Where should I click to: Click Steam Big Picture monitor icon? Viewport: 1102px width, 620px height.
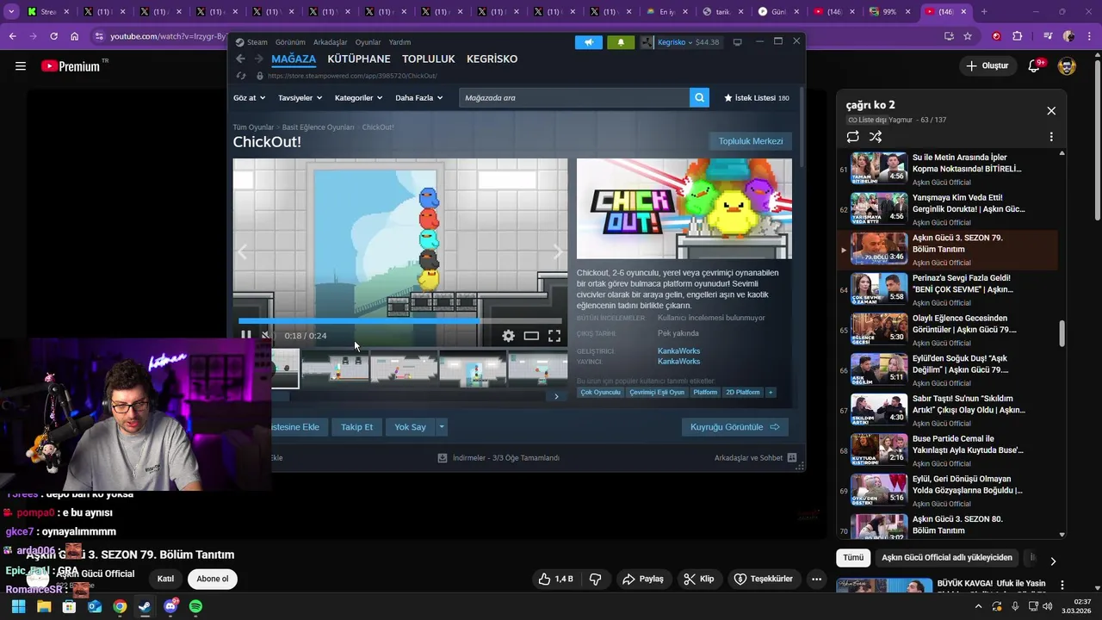(x=737, y=42)
